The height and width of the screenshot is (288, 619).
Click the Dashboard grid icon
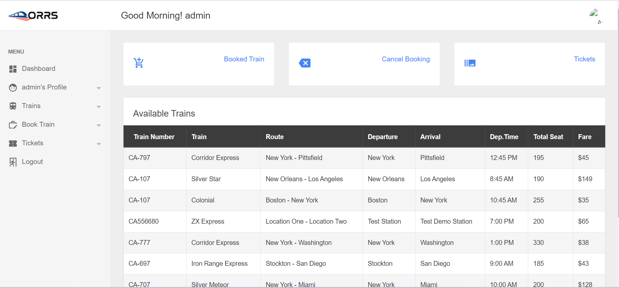point(13,69)
